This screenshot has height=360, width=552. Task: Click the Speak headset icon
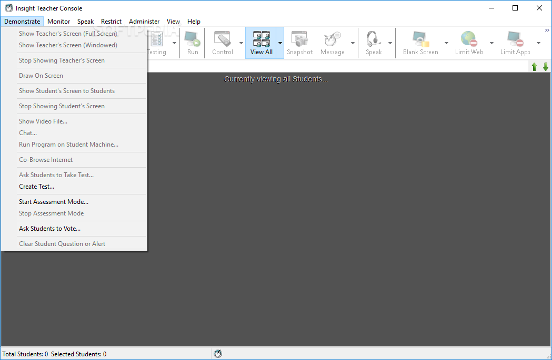[x=374, y=39]
